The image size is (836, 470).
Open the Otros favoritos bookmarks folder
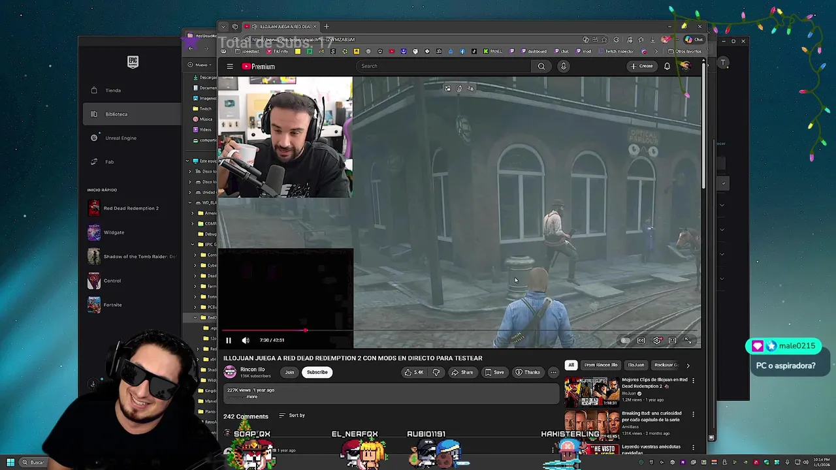686,52
